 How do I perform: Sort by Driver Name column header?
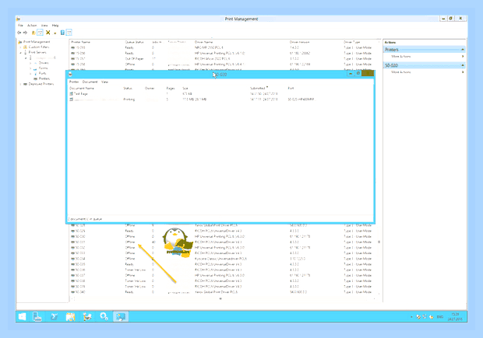(203, 42)
